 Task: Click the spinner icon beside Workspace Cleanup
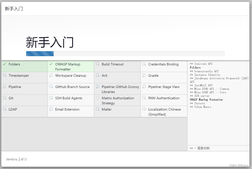pos(51,75)
